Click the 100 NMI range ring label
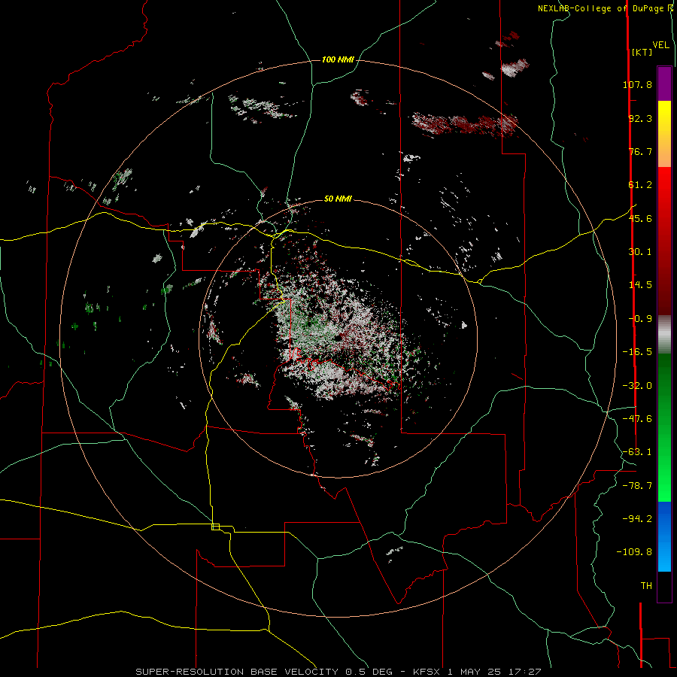Screen dimensions: 677x677 tap(338, 59)
